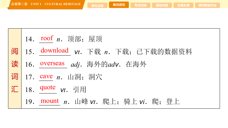The image size is (228, 128).
Task: Click the text 爬；登上
Action: click(x=166, y=102)
